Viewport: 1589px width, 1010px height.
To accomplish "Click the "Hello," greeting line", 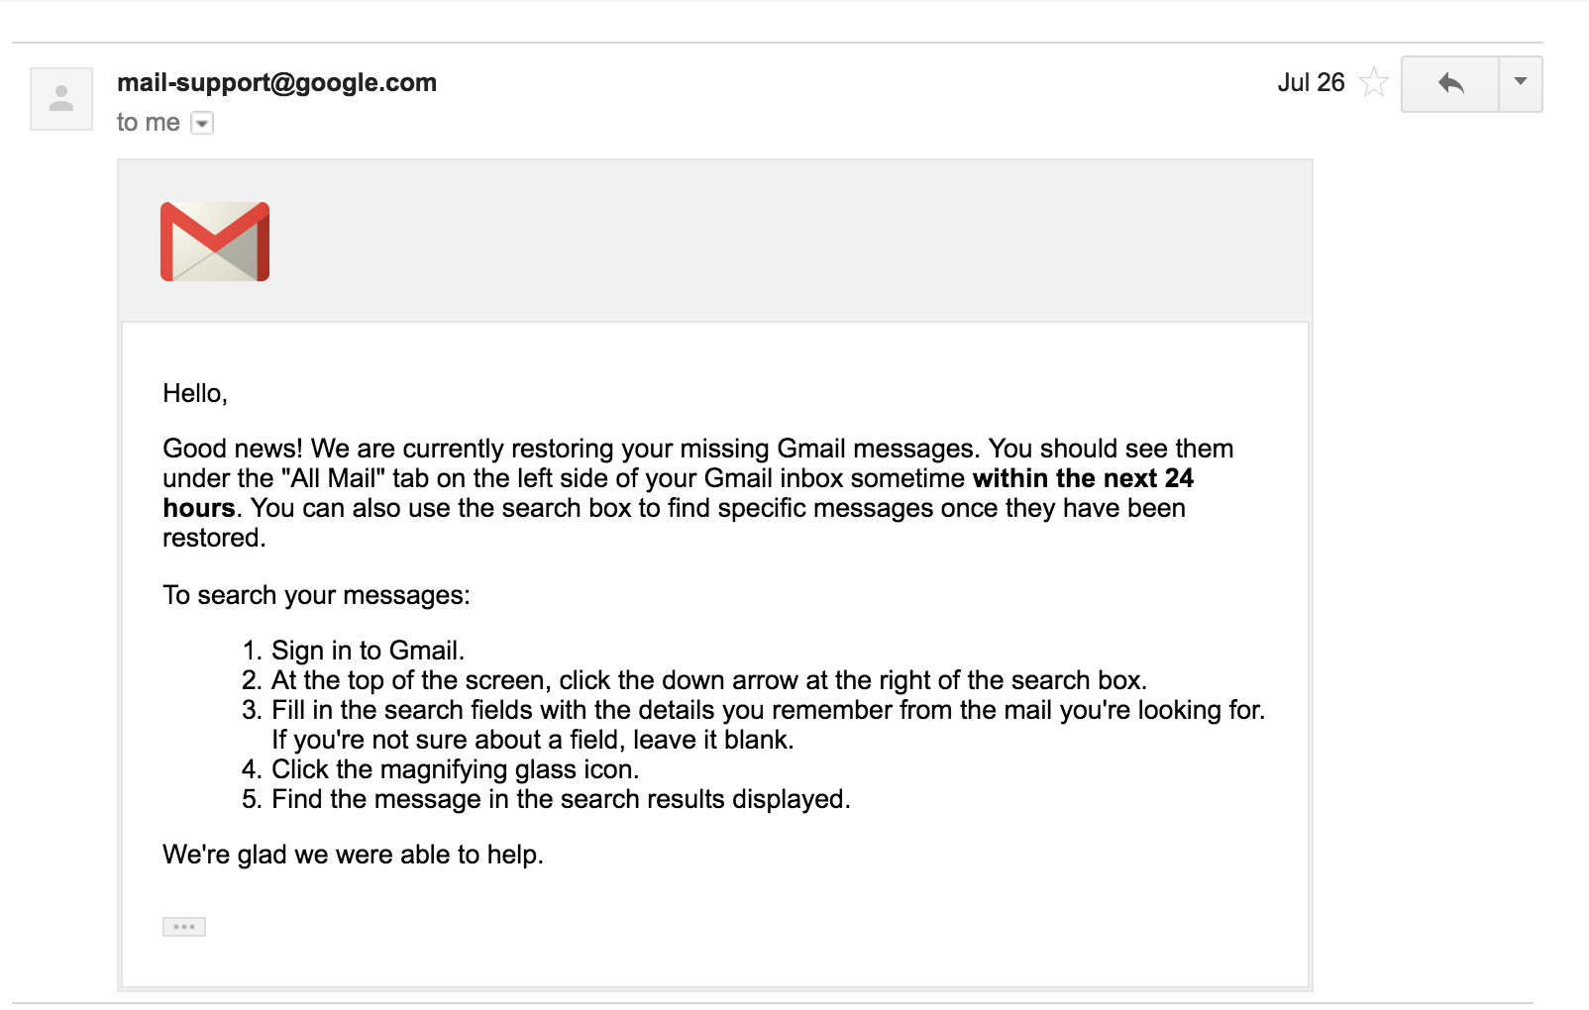I will click(195, 393).
